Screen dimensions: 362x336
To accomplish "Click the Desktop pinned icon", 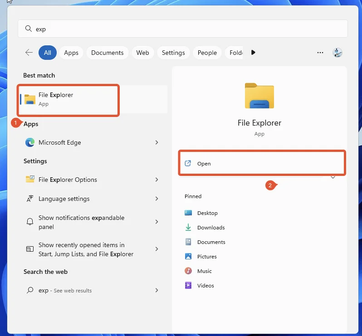I will [x=188, y=213].
